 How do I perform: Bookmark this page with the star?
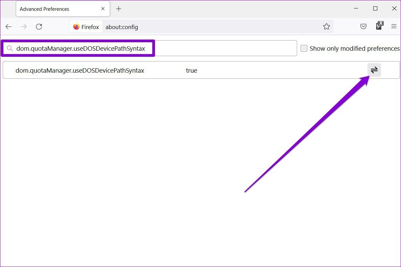pyautogui.click(x=326, y=27)
